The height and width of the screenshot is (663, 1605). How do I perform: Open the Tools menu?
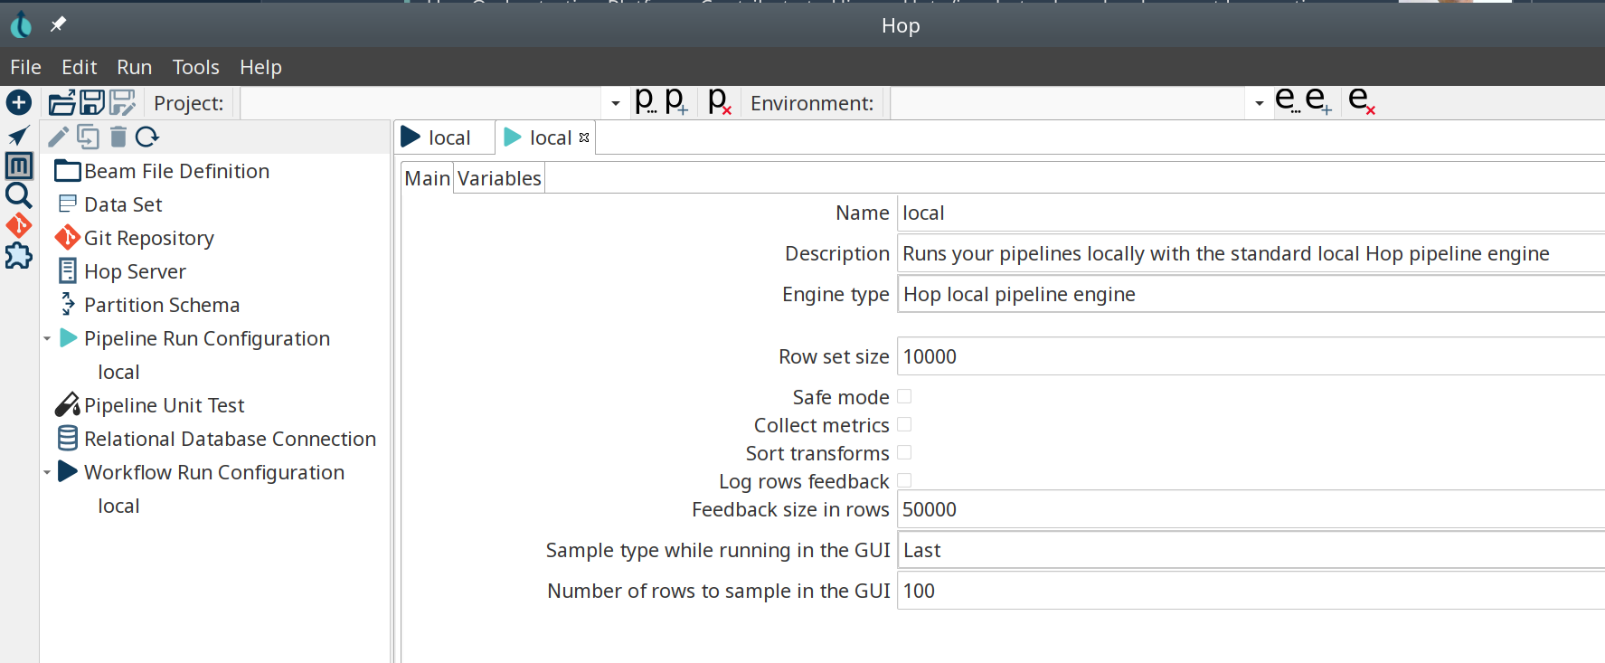tap(195, 67)
